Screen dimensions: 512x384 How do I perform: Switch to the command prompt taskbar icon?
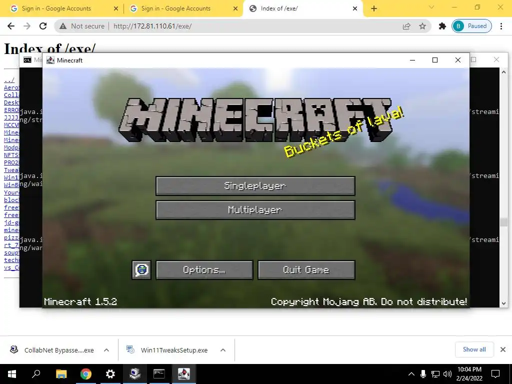[159, 374]
